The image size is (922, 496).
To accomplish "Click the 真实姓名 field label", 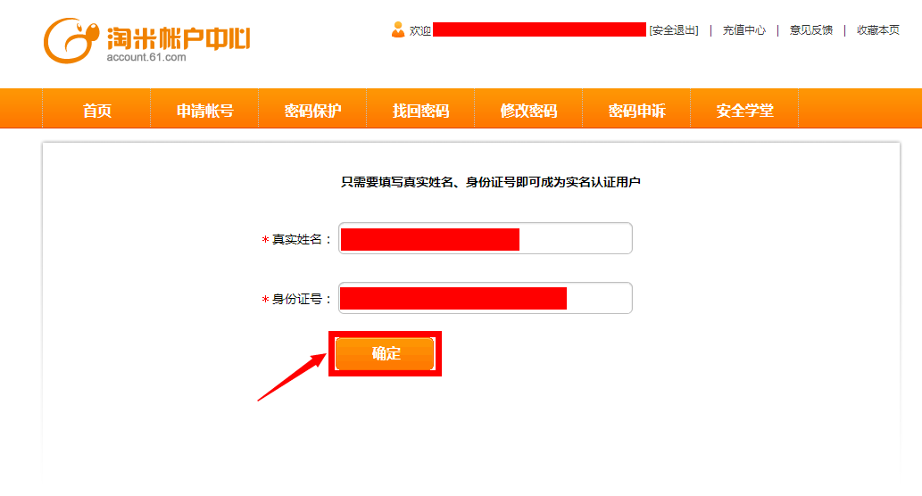I will 297,239.
